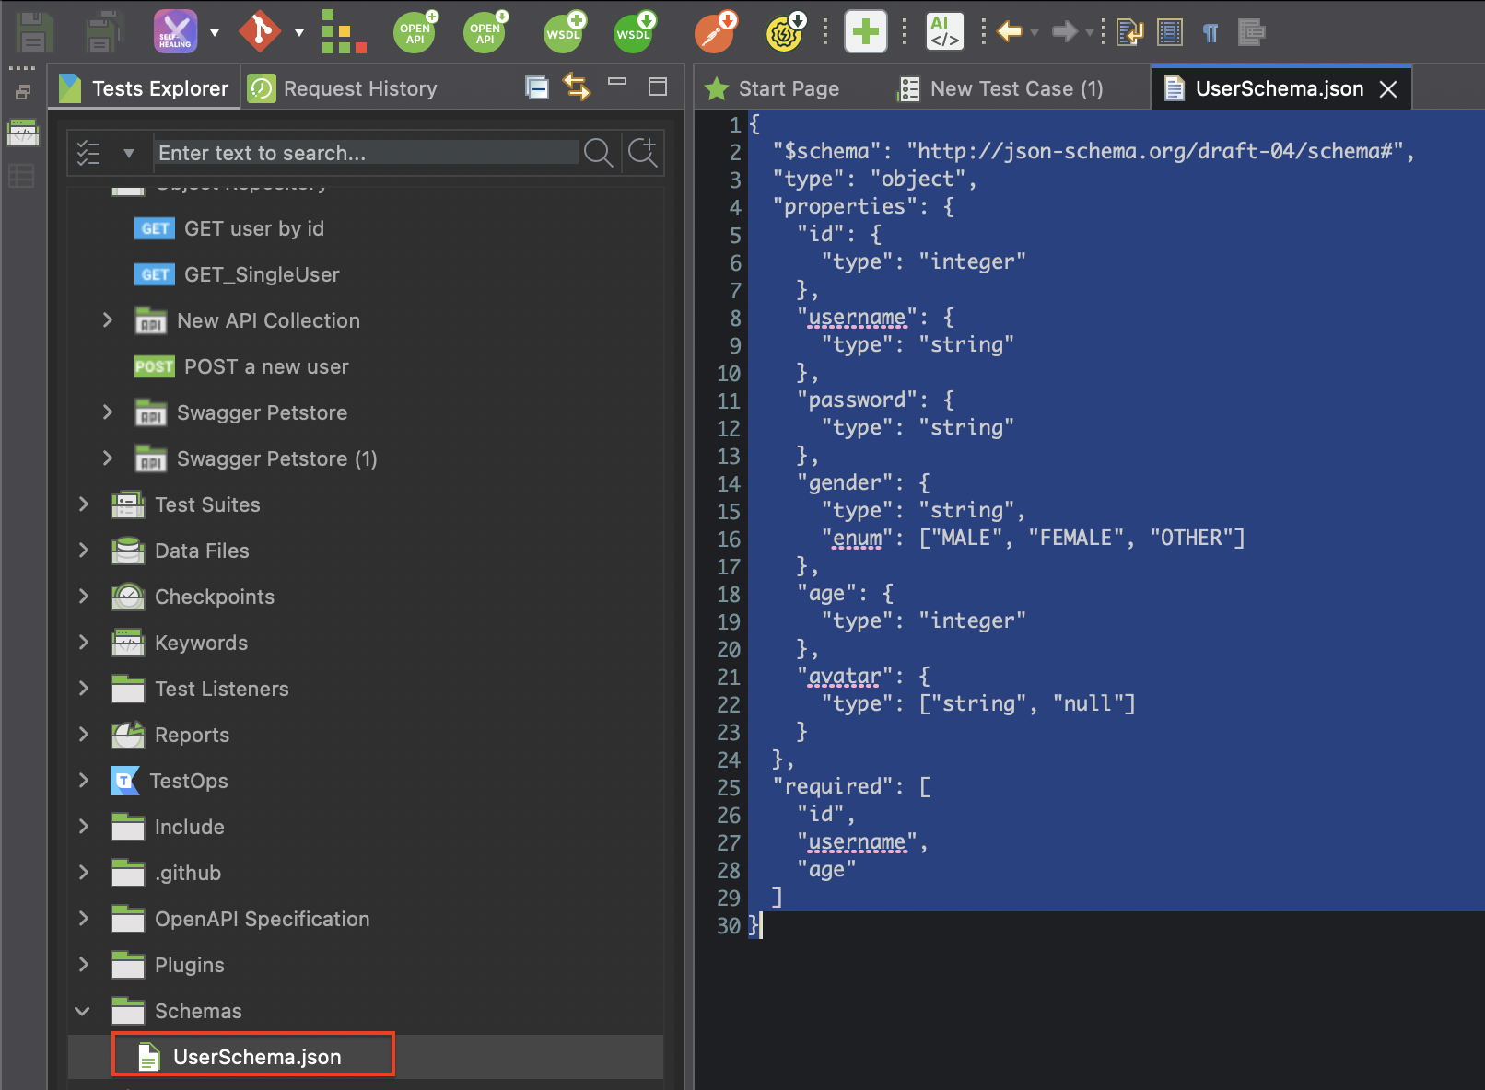The width and height of the screenshot is (1485, 1090).
Task: Switch to the Request History tab
Action: tap(359, 87)
